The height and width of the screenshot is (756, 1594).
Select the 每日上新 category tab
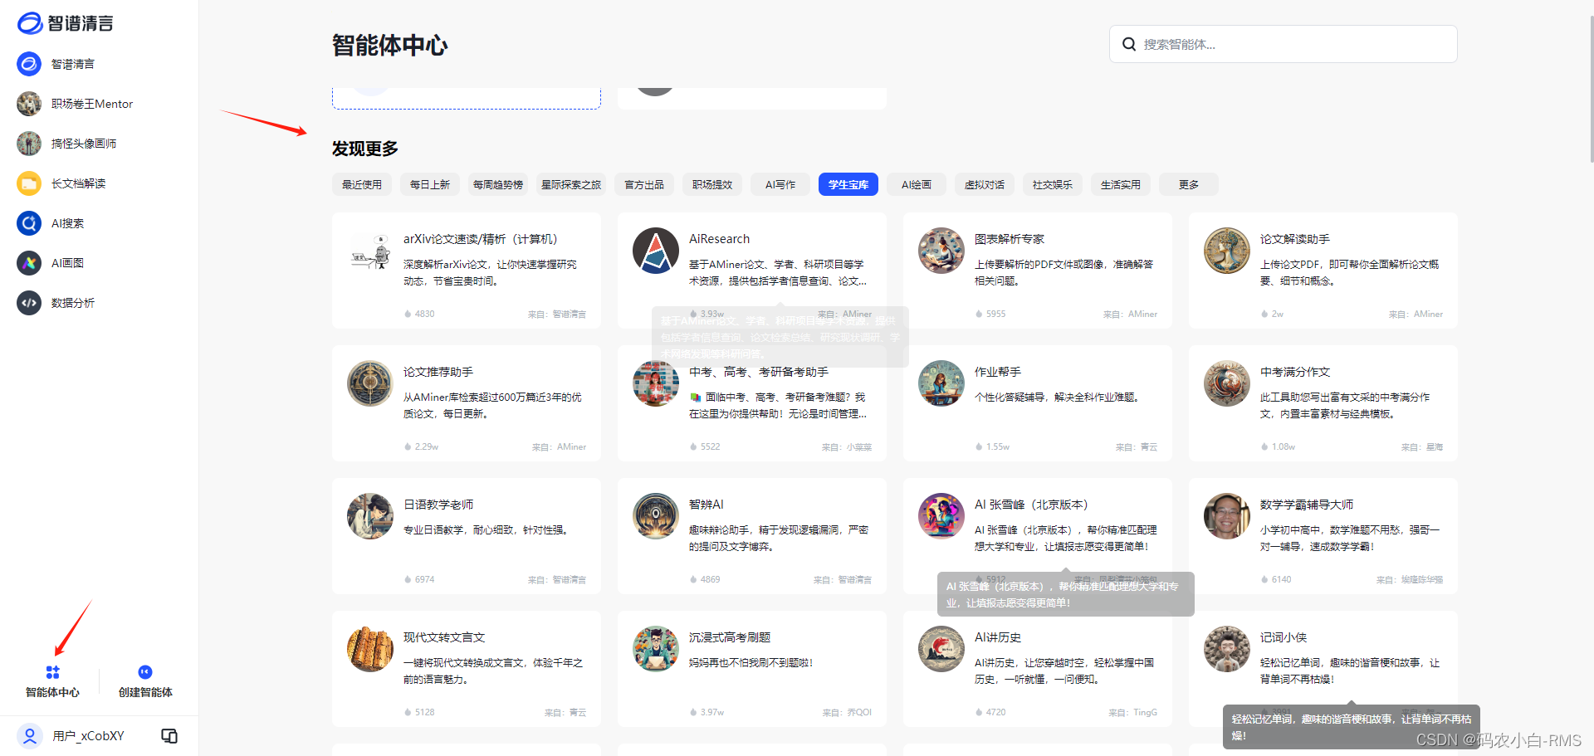pos(430,184)
